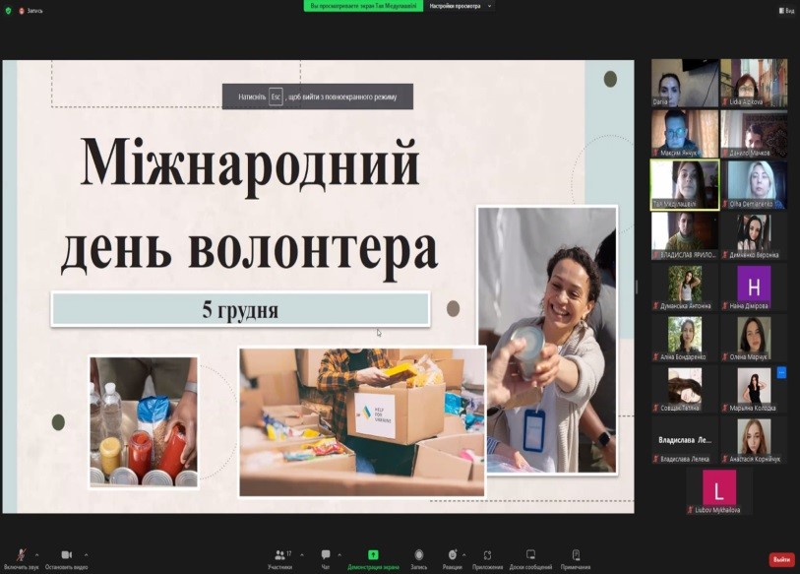
Task: Select the Аліна Бондаренко participant tile
Action: coord(685,338)
